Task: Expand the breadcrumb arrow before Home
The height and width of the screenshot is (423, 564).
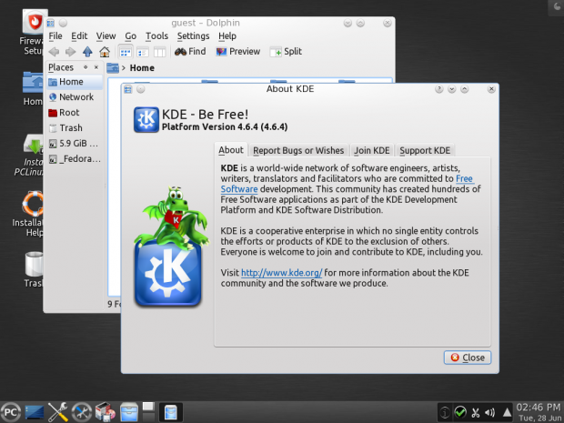Action: click(124, 68)
